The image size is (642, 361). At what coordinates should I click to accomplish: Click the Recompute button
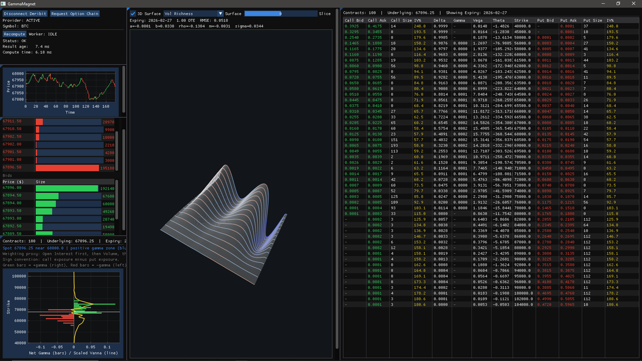pyautogui.click(x=14, y=34)
